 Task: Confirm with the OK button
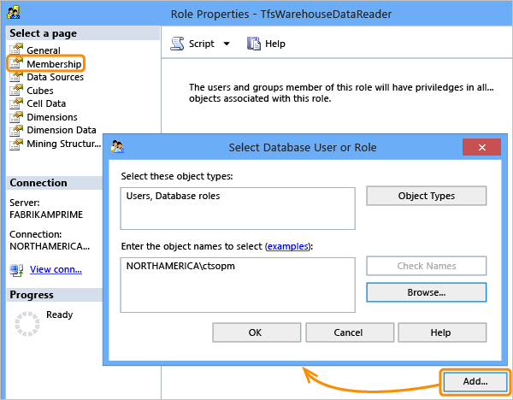tap(256, 332)
